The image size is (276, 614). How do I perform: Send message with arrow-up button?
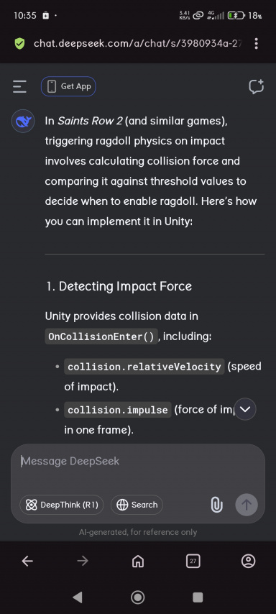click(247, 505)
